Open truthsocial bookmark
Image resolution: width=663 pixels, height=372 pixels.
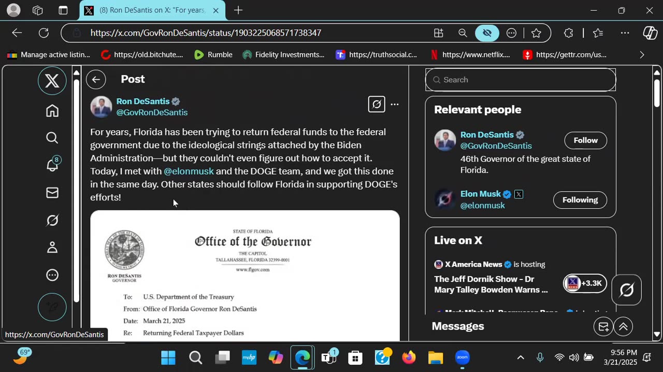[x=377, y=55]
